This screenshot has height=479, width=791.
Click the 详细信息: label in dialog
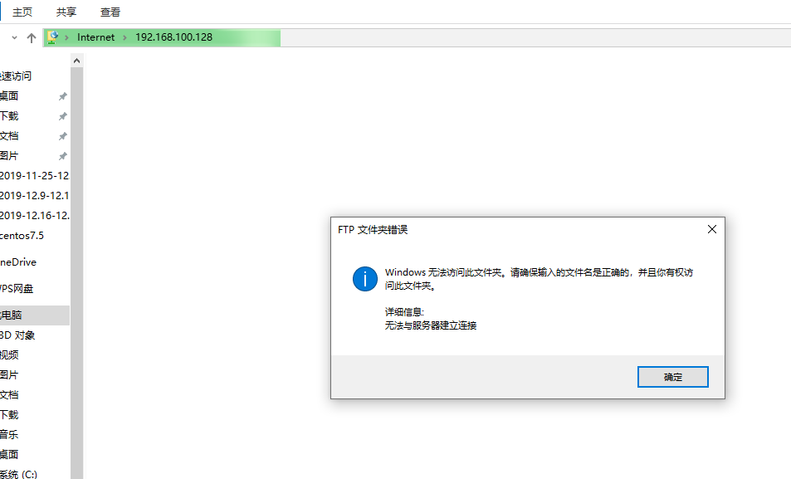404,312
